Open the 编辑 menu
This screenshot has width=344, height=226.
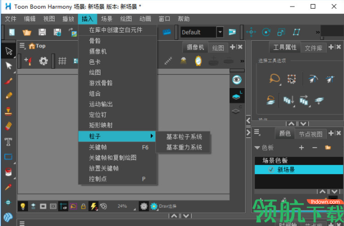(30, 19)
